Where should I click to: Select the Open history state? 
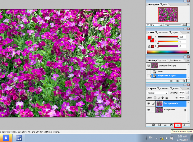click(x=160, y=71)
